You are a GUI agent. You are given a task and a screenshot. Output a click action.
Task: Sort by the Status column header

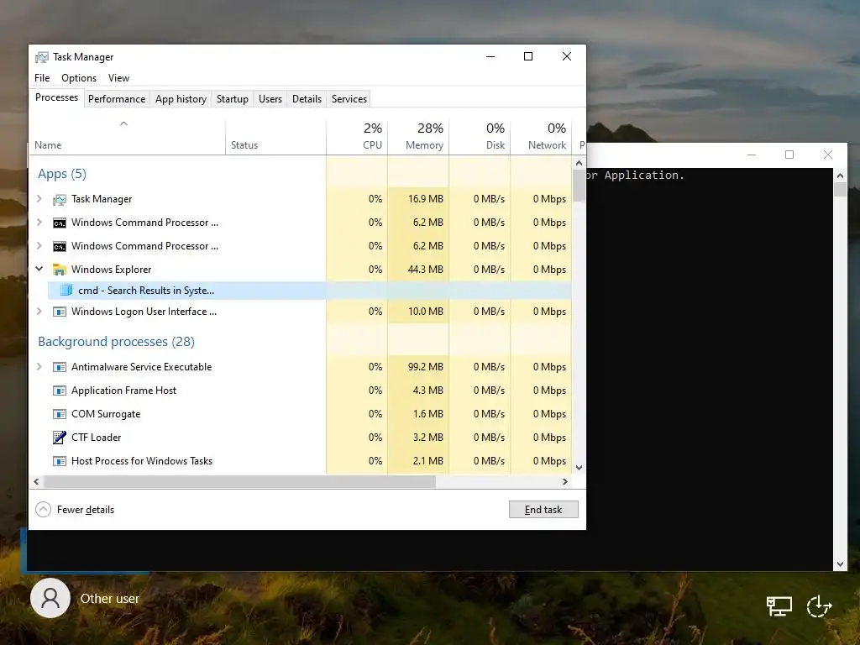275,138
